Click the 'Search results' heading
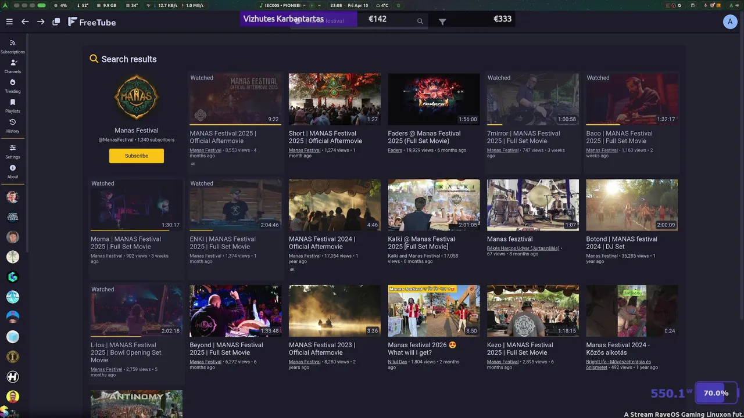 (129, 59)
